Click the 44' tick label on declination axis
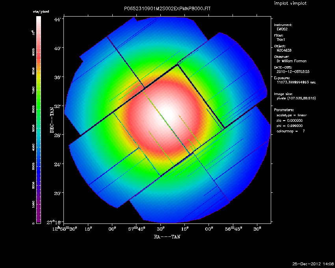 click(57, 19)
